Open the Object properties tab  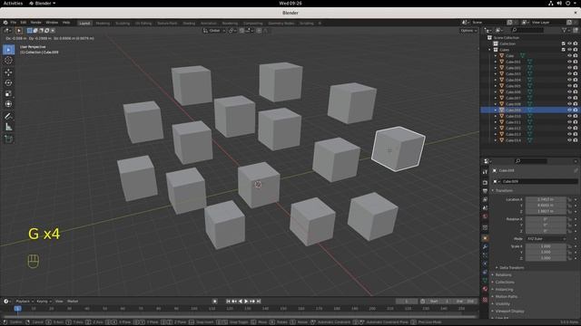[485, 238]
